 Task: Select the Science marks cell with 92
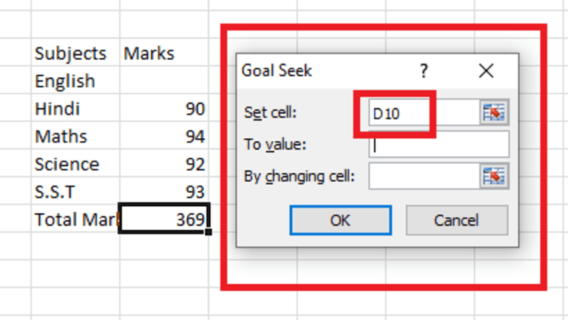pos(163,164)
